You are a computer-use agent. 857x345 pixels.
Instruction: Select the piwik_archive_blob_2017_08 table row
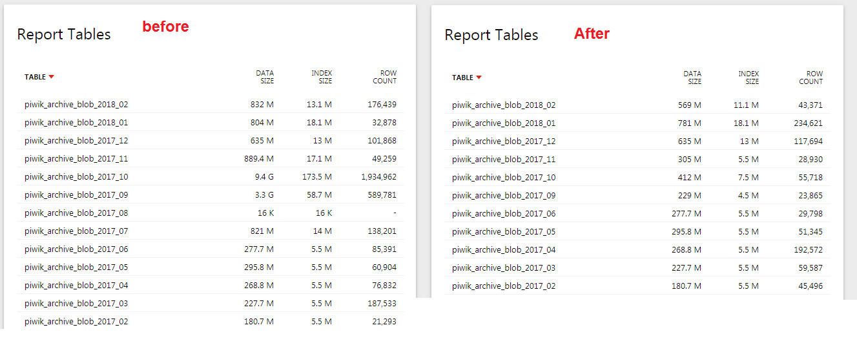(211, 213)
